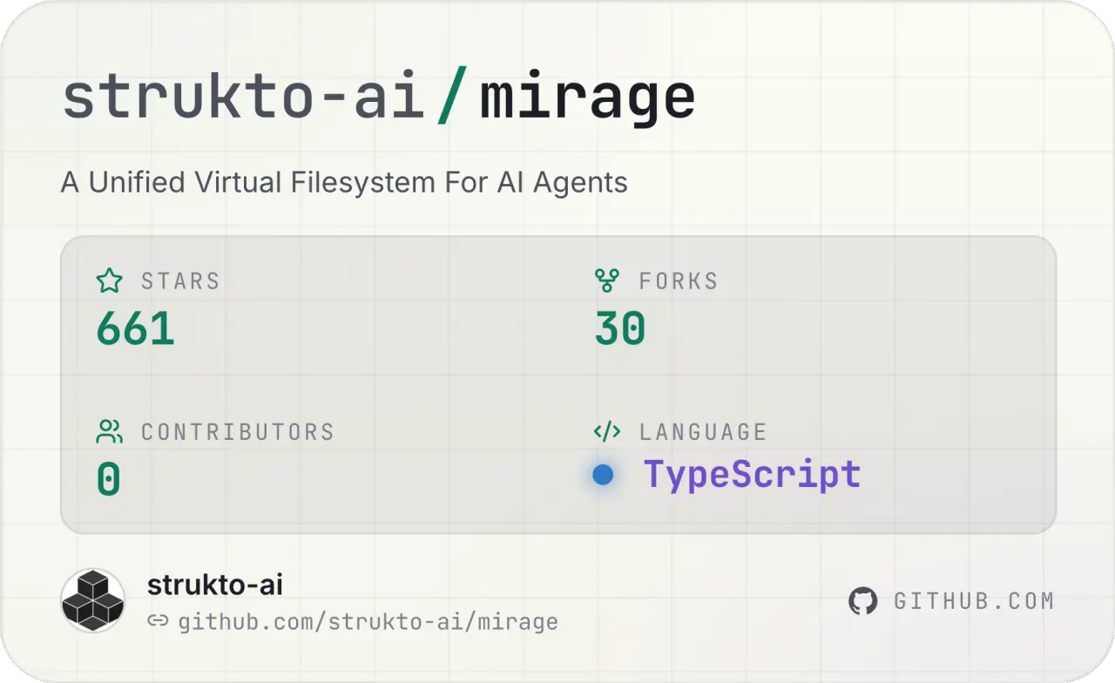The width and height of the screenshot is (1115, 683).
Task: Click the description 'A Unified Virtual Filesystem For AI Agents'
Action: [344, 183]
